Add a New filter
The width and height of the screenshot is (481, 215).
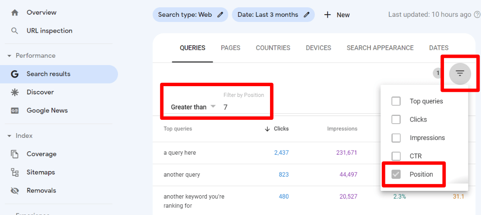coord(336,15)
